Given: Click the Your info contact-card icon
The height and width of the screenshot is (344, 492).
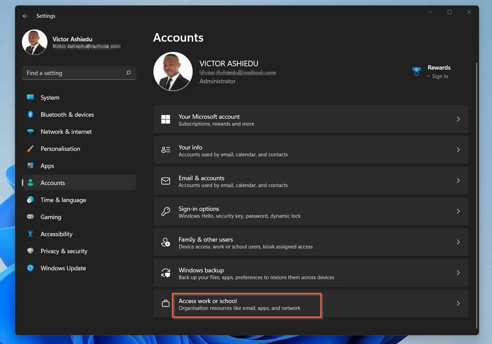Looking at the screenshot, I should pyautogui.click(x=166, y=150).
